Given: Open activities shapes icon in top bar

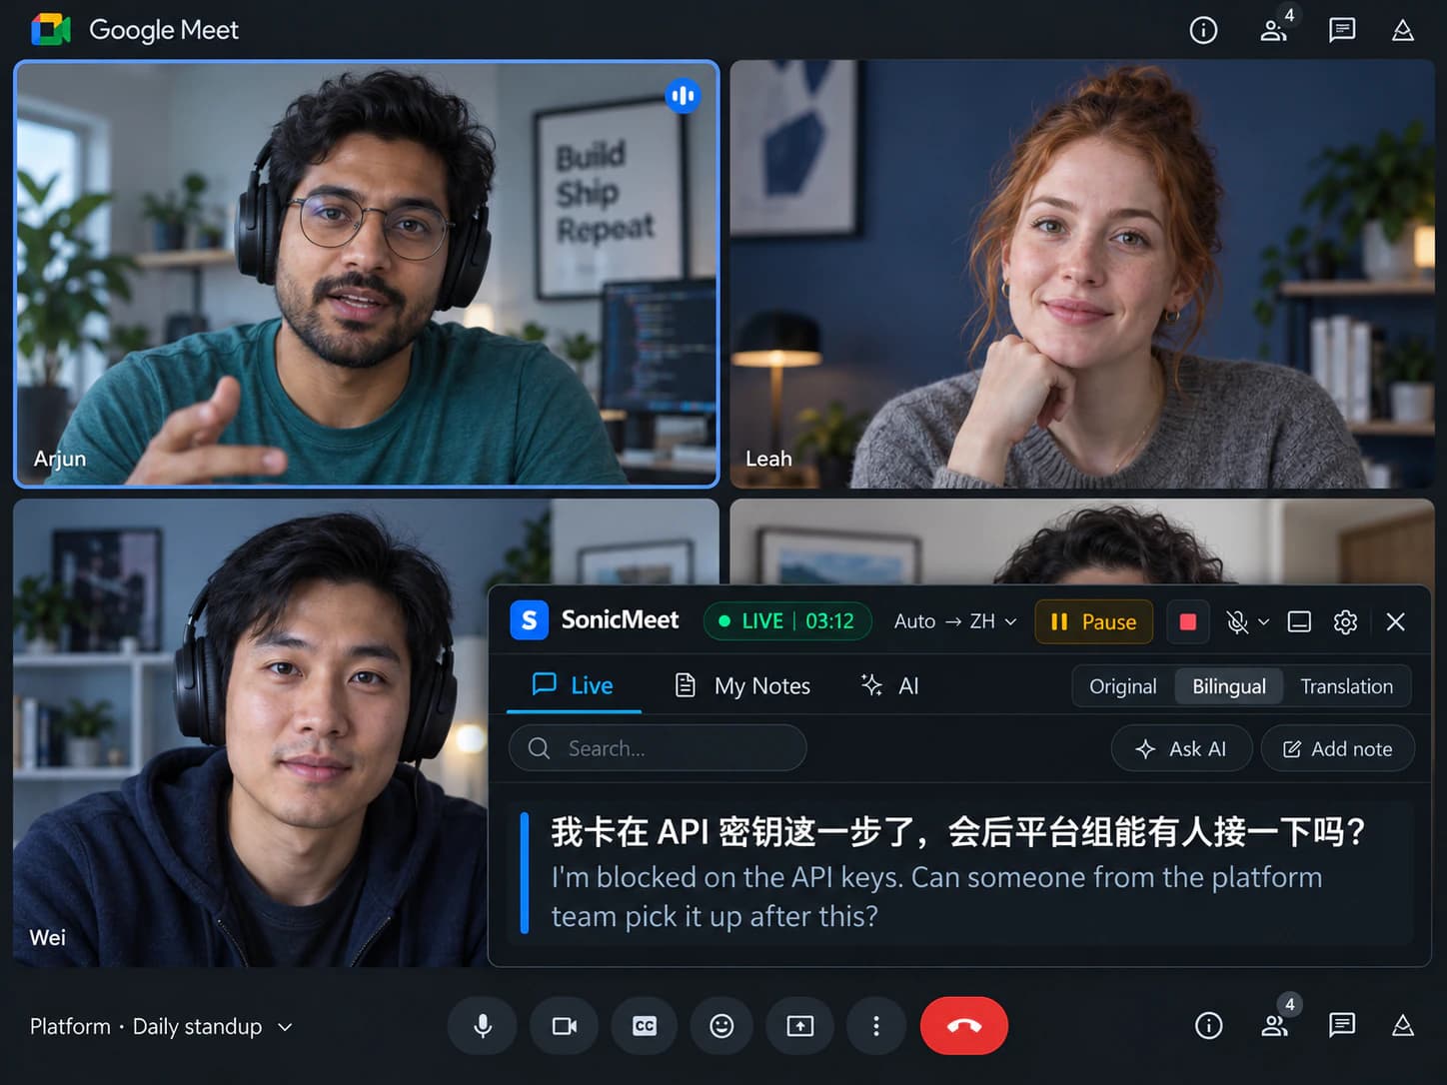Looking at the screenshot, I should [x=1403, y=30].
